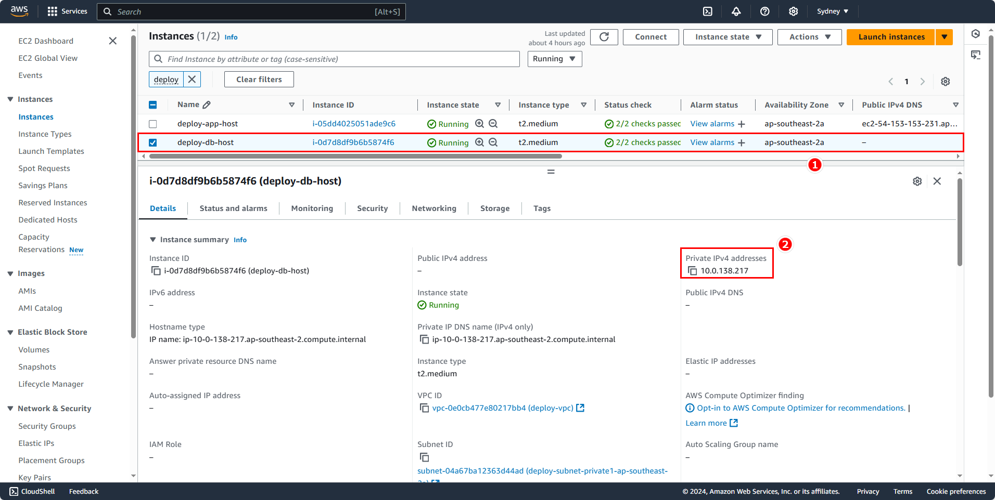Collapse the Images sidebar section
Screen dimensions: 995x500
[x=10, y=273]
